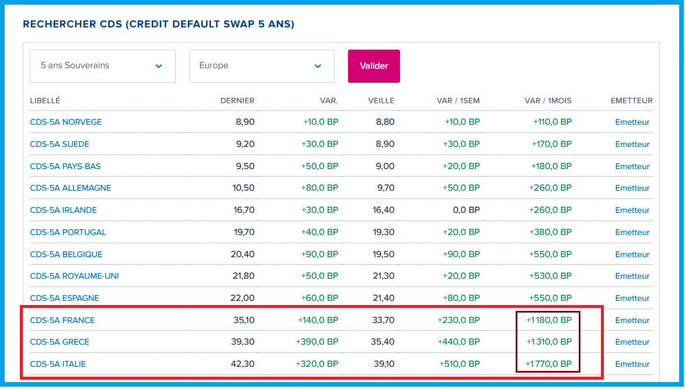Open the CDS-5A NORVEGE link
This screenshot has height=389, width=685.
pos(66,122)
